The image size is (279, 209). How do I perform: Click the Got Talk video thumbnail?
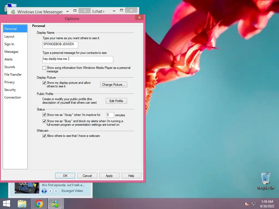(27, 188)
